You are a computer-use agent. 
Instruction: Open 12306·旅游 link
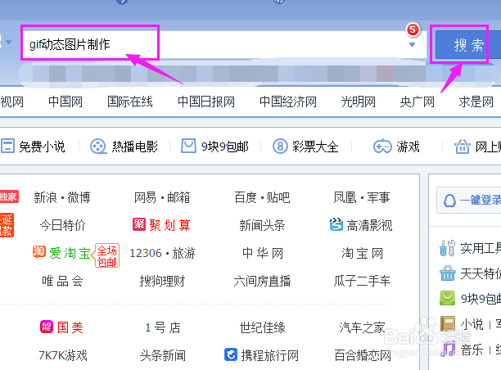point(162,253)
